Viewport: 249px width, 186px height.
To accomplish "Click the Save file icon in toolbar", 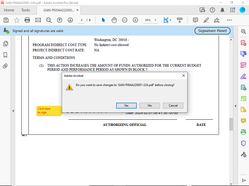I will coord(6,20).
